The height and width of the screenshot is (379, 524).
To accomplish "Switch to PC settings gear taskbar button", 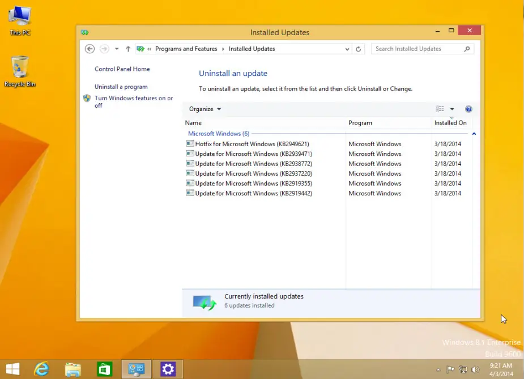I will tap(168, 369).
